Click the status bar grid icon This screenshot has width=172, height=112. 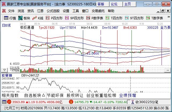point(4,102)
